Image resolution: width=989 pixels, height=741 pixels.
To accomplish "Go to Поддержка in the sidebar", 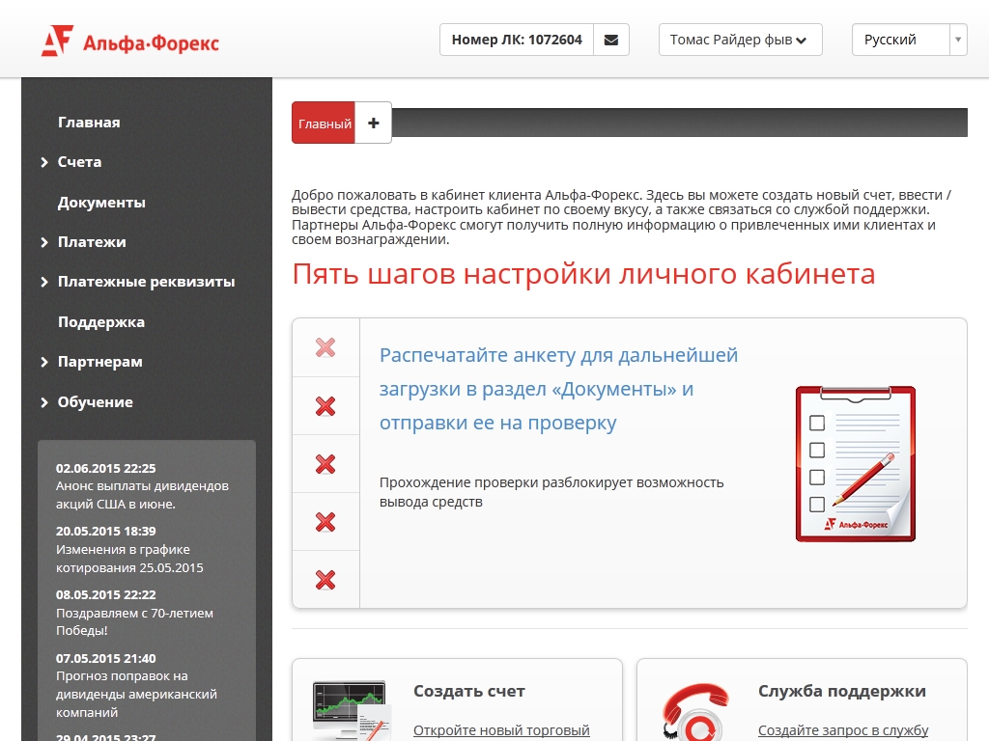I will 101,322.
